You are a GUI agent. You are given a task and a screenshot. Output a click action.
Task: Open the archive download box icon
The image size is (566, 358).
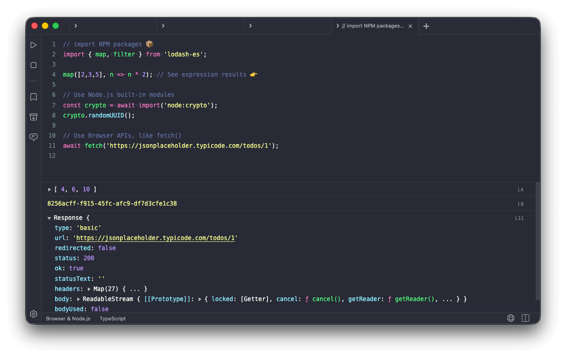34,117
